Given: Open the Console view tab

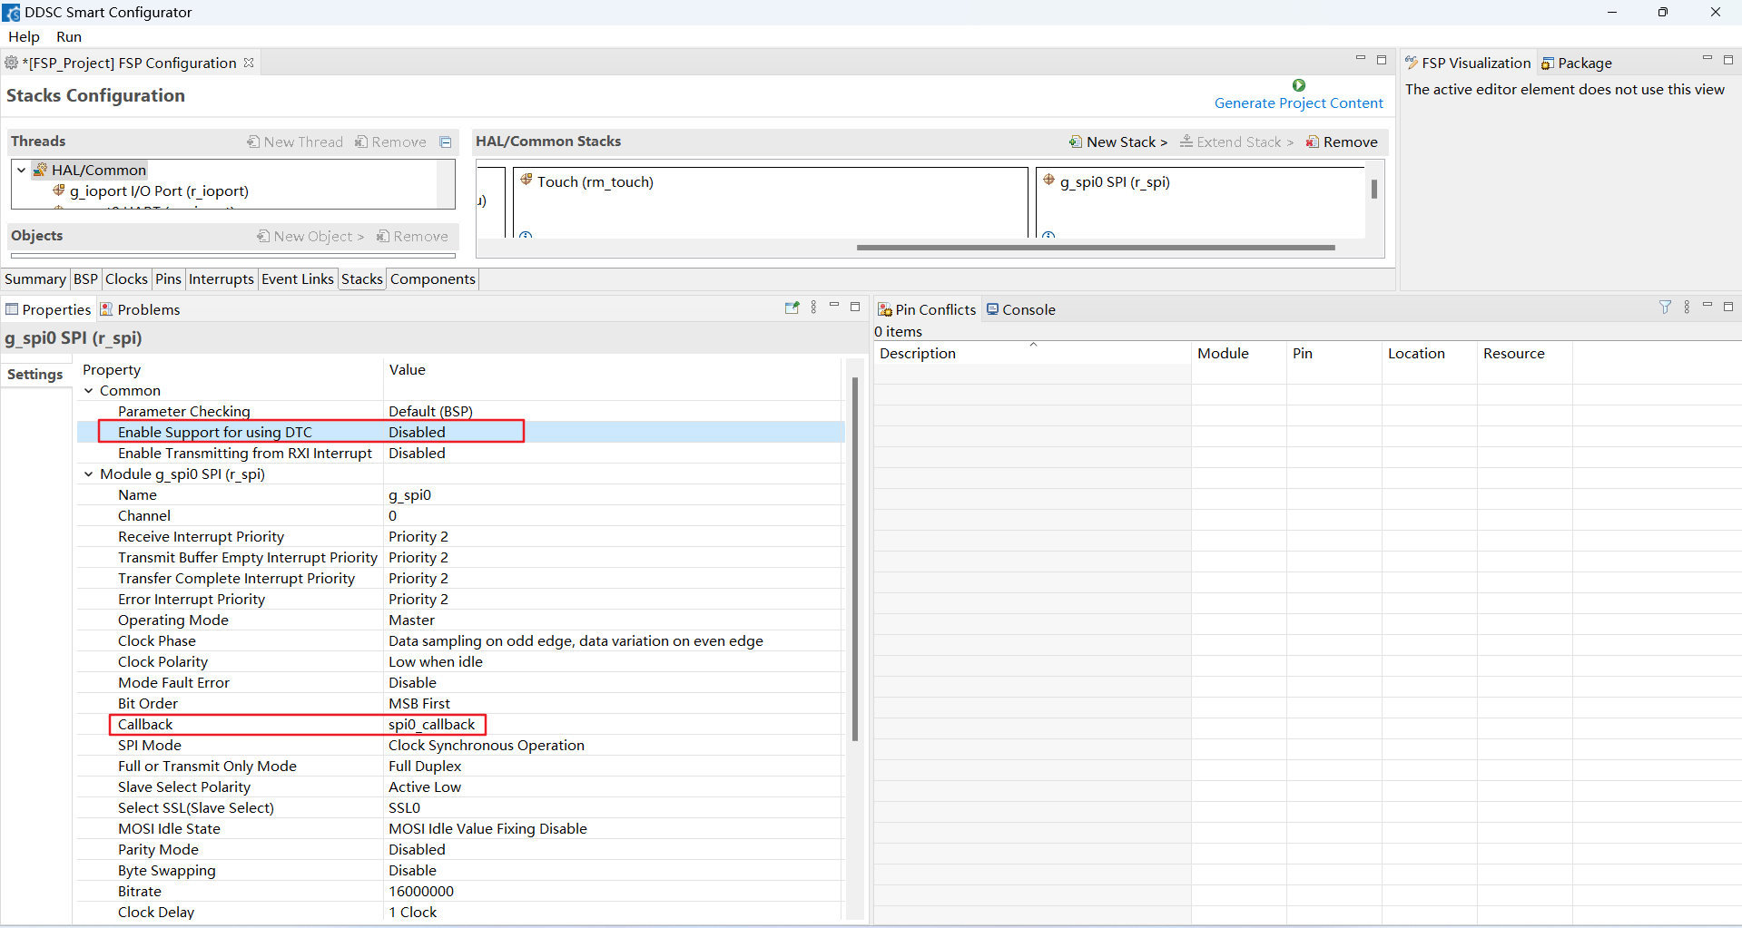Looking at the screenshot, I should pyautogui.click(x=1021, y=310).
